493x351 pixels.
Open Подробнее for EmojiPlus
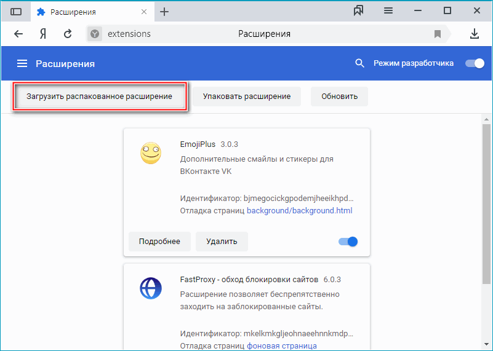[159, 242]
